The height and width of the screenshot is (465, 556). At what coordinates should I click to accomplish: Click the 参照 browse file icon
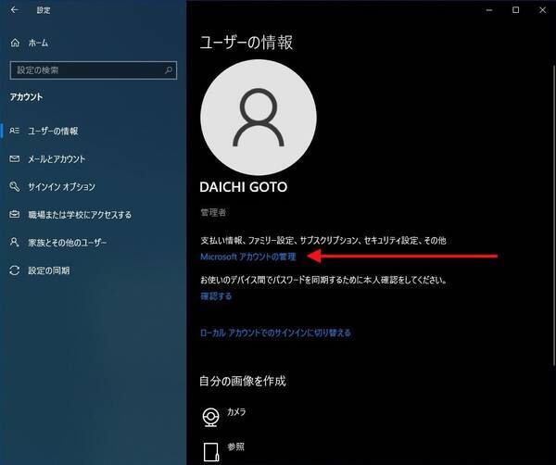(211, 450)
